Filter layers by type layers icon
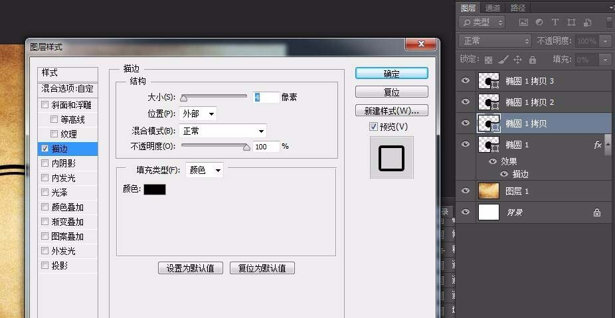Image resolution: width=615 pixels, height=318 pixels. coord(555,23)
